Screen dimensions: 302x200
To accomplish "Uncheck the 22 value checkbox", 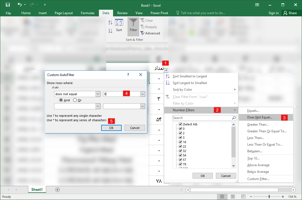I will click(x=181, y=146).
